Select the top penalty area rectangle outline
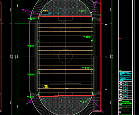 click(x=65, y=23)
